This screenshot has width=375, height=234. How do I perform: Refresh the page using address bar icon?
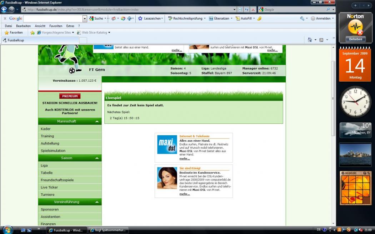click(247, 10)
